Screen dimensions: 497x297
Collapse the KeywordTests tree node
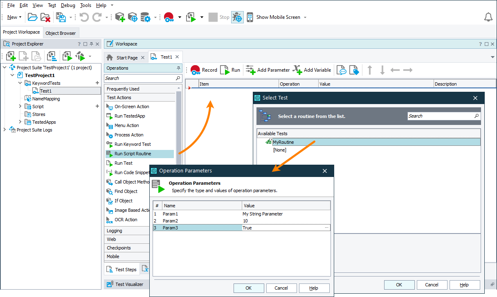click(x=20, y=83)
